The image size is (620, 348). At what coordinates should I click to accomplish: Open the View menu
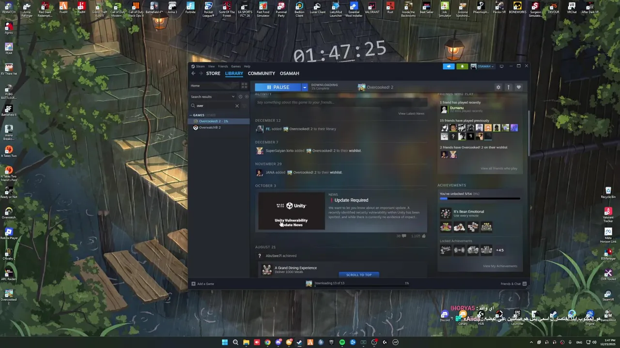211,66
